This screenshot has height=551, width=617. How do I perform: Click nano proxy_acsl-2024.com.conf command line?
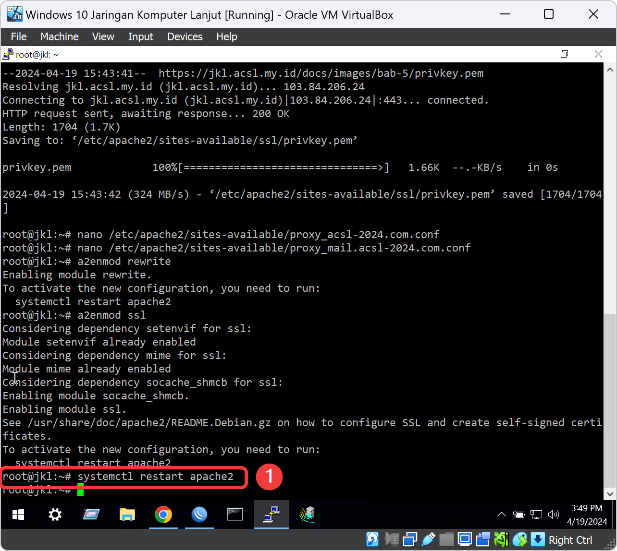221,235
